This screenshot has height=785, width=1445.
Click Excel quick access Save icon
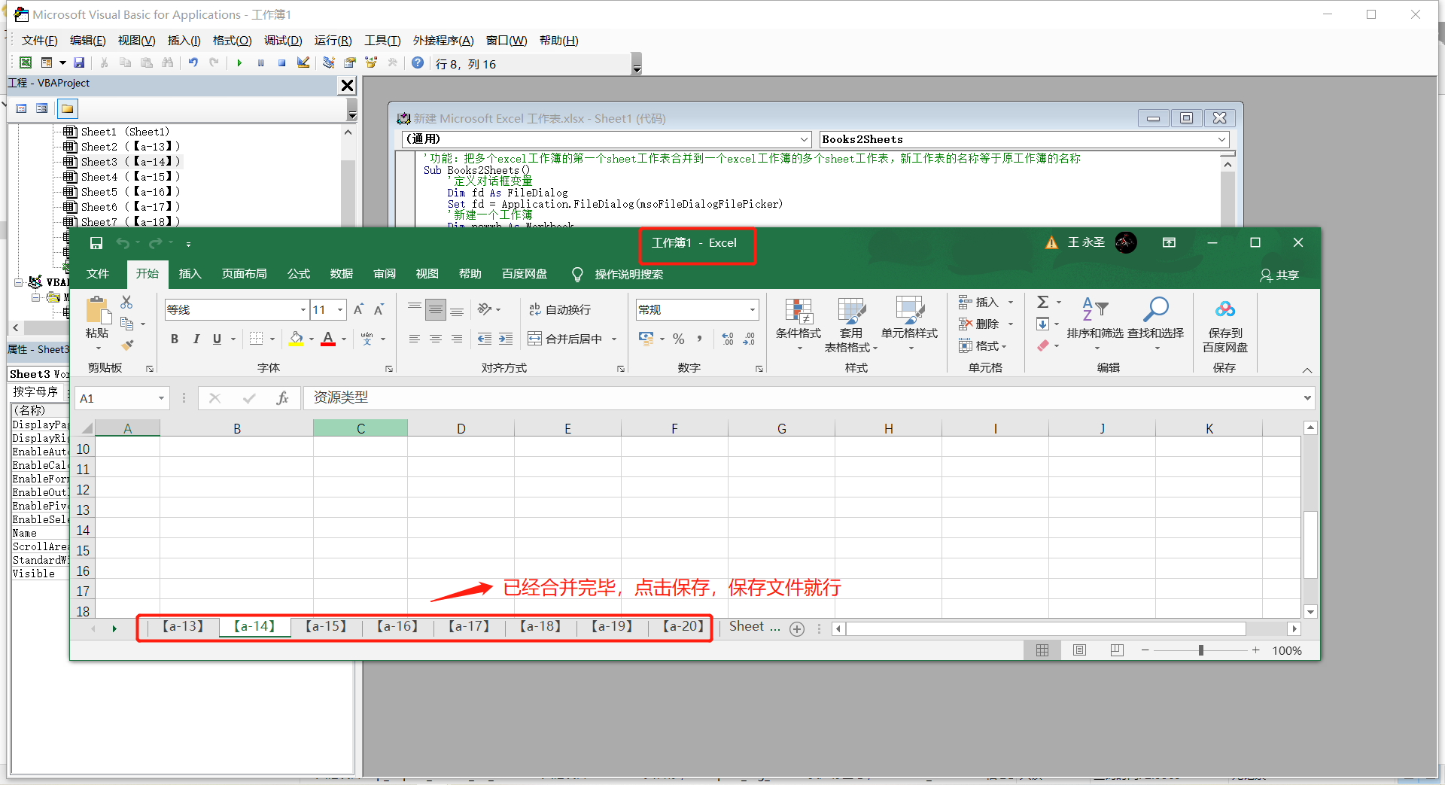tap(96, 243)
